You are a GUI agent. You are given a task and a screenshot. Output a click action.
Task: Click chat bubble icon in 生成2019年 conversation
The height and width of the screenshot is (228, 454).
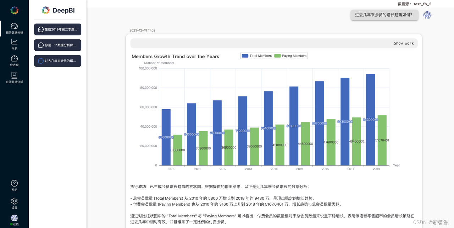coord(41,29)
